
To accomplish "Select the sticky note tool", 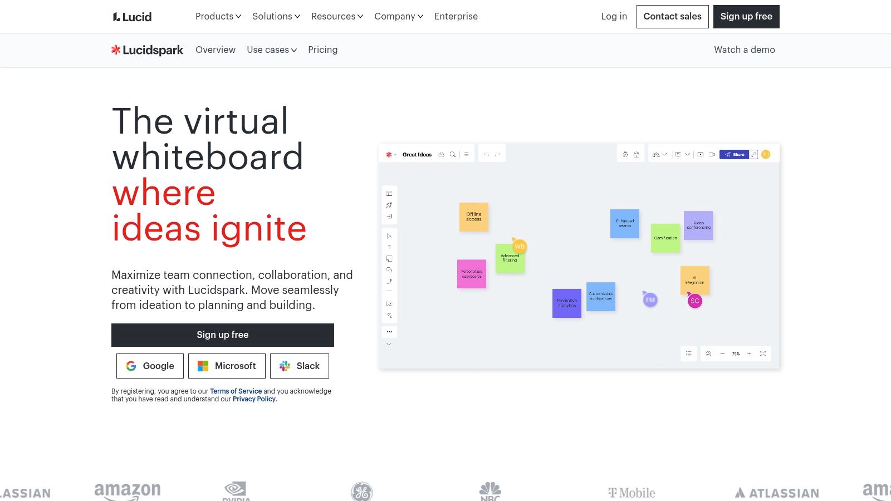I will point(389,258).
